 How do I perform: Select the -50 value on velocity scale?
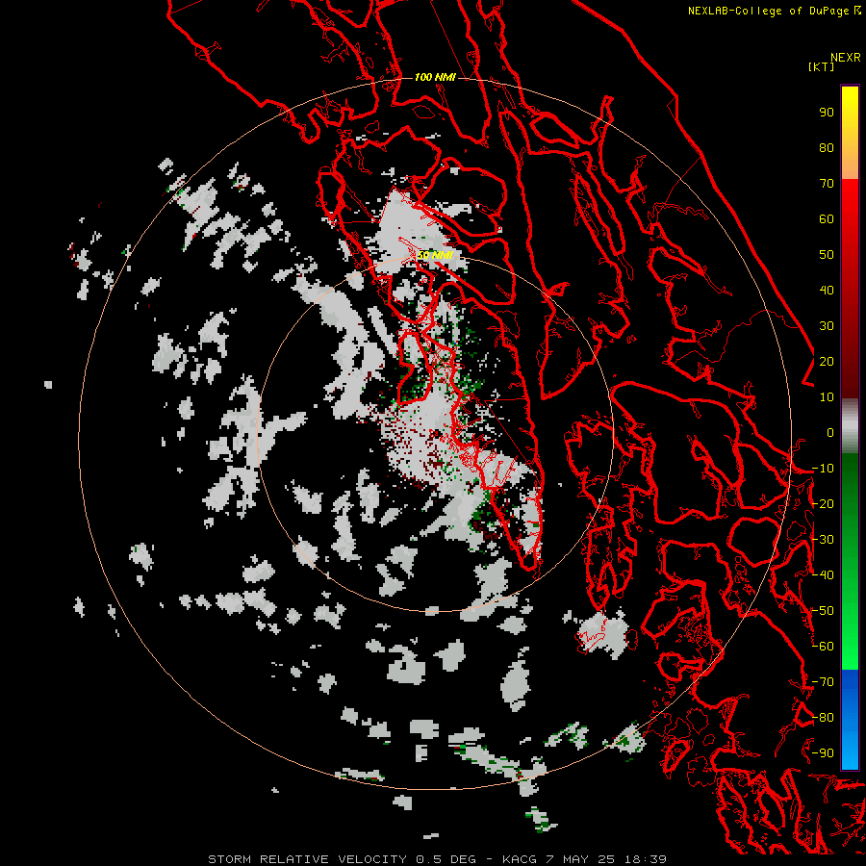tap(823, 611)
